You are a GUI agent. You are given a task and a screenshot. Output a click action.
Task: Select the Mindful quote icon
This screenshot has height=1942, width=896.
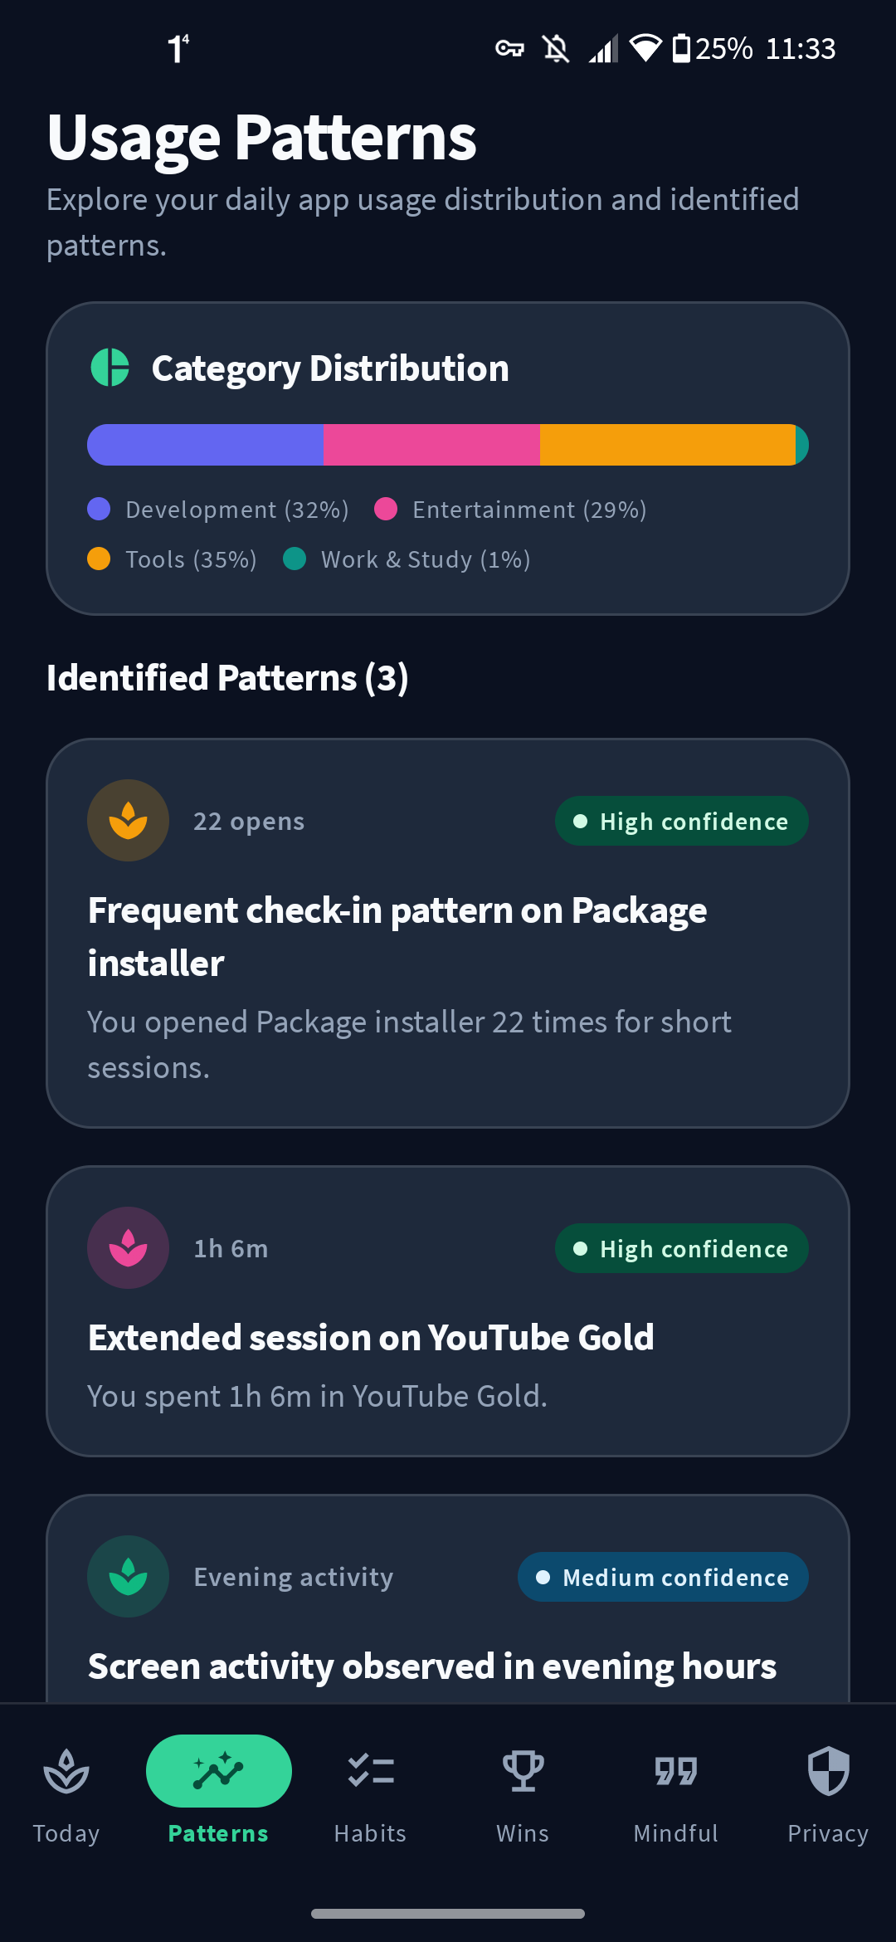tap(675, 1771)
